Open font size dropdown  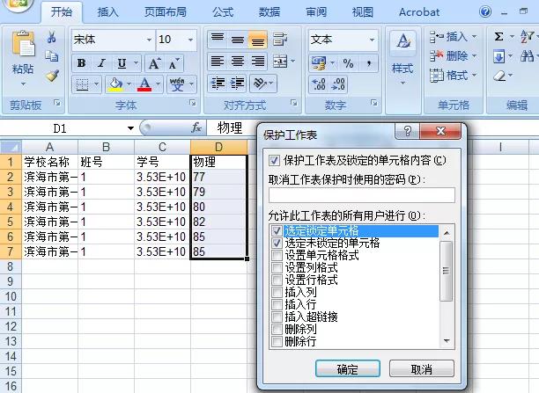(190, 40)
